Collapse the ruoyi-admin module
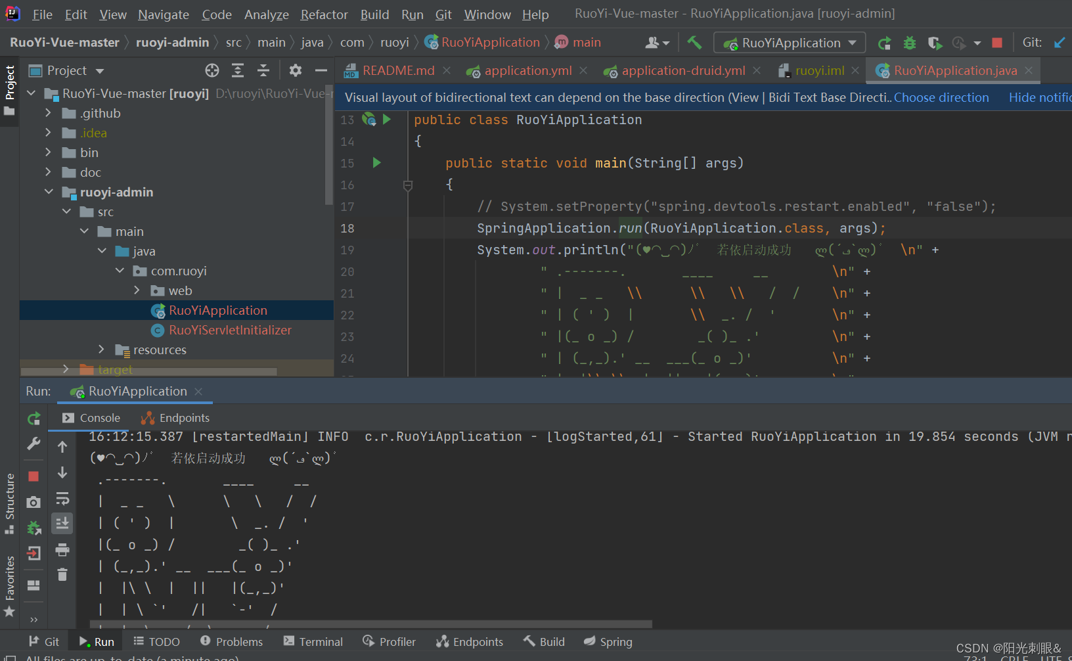This screenshot has height=661, width=1072. click(x=49, y=192)
